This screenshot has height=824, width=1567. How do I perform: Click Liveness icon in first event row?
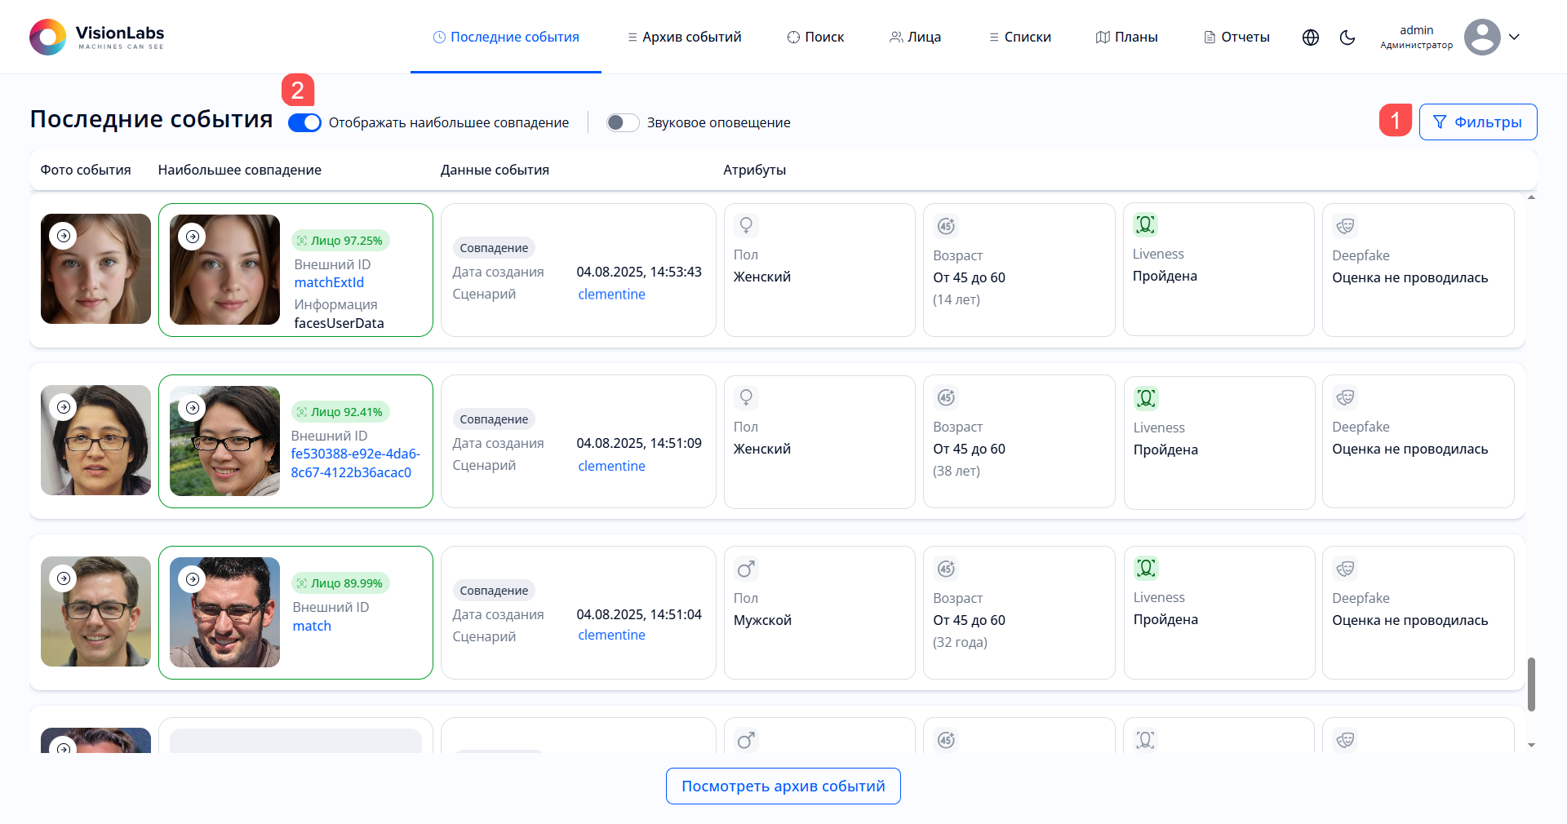(1145, 224)
